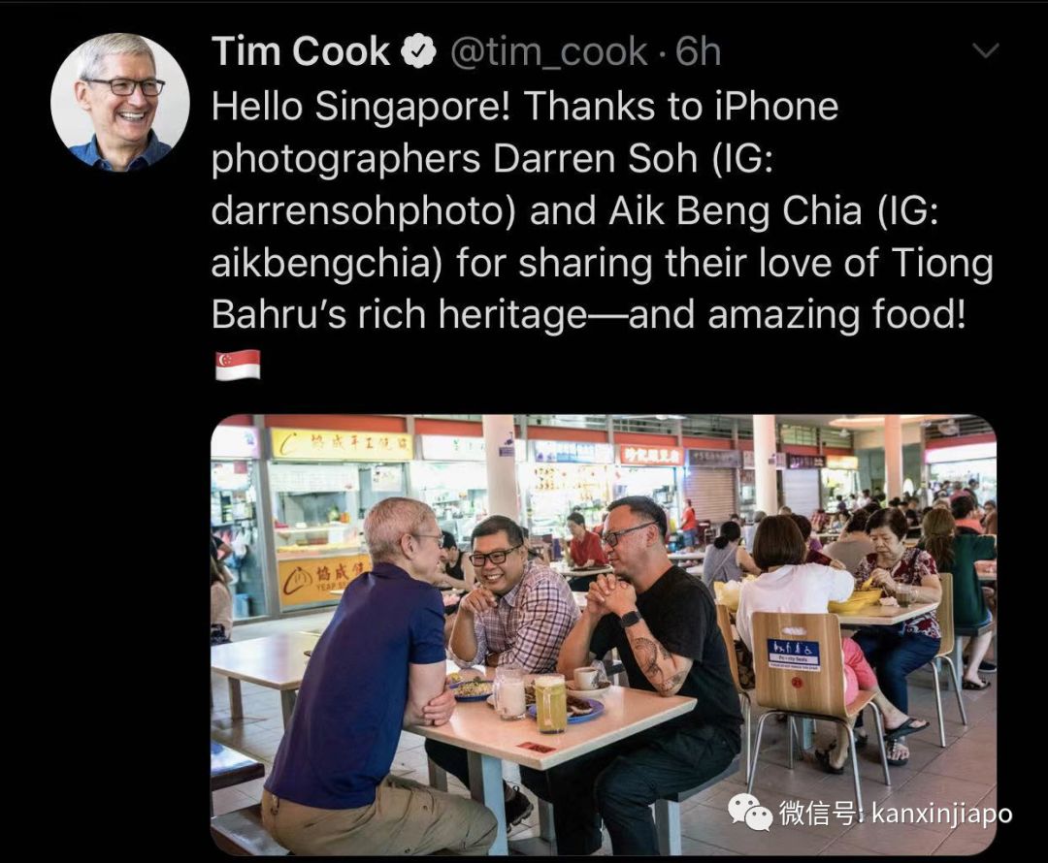Click the red stall signboard in the photo
The width and height of the screenshot is (1048, 863).
pyautogui.click(x=651, y=456)
